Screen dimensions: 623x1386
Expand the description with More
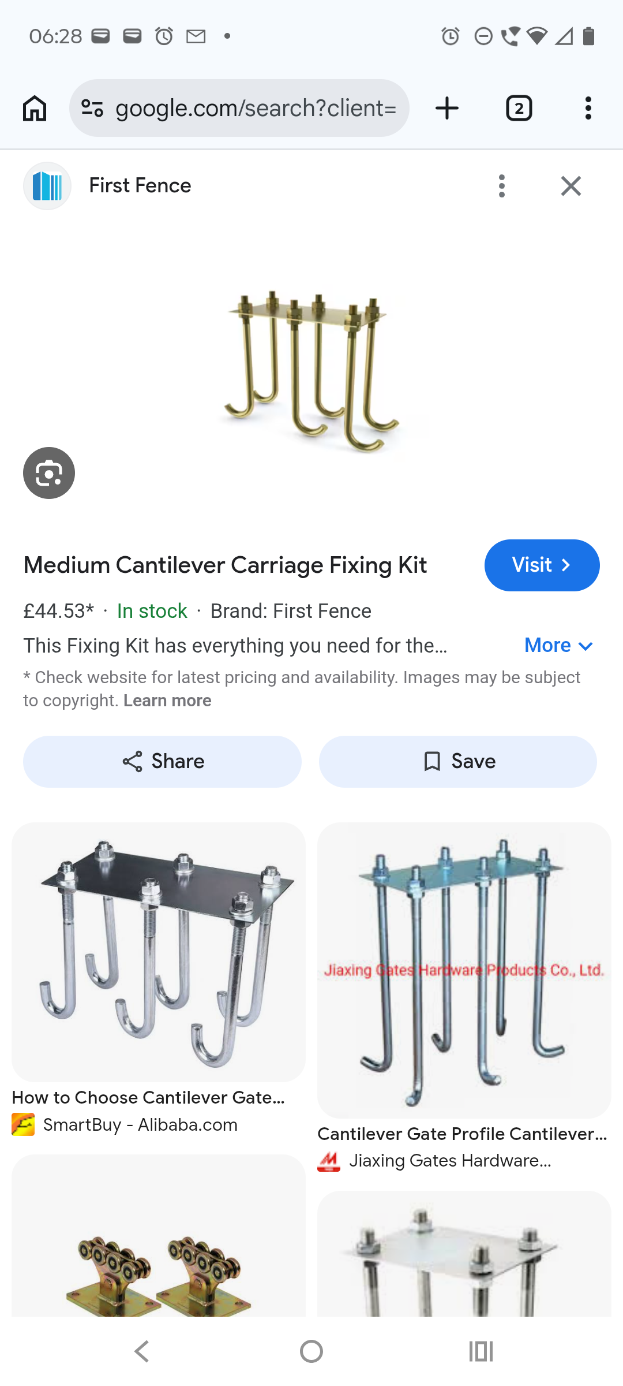pos(558,646)
